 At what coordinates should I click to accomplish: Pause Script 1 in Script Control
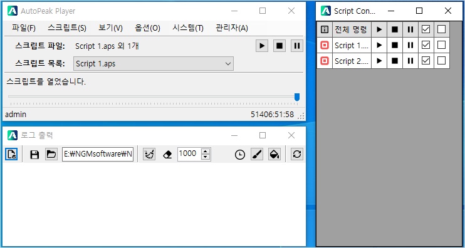coord(410,45)
